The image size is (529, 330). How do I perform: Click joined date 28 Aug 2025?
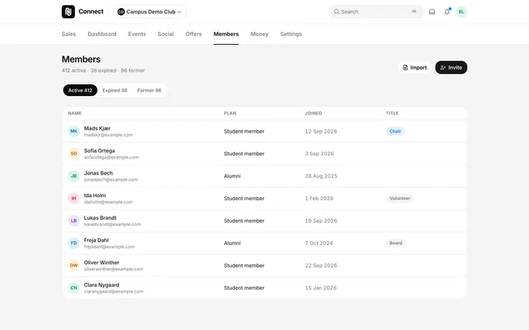(321, 176)
